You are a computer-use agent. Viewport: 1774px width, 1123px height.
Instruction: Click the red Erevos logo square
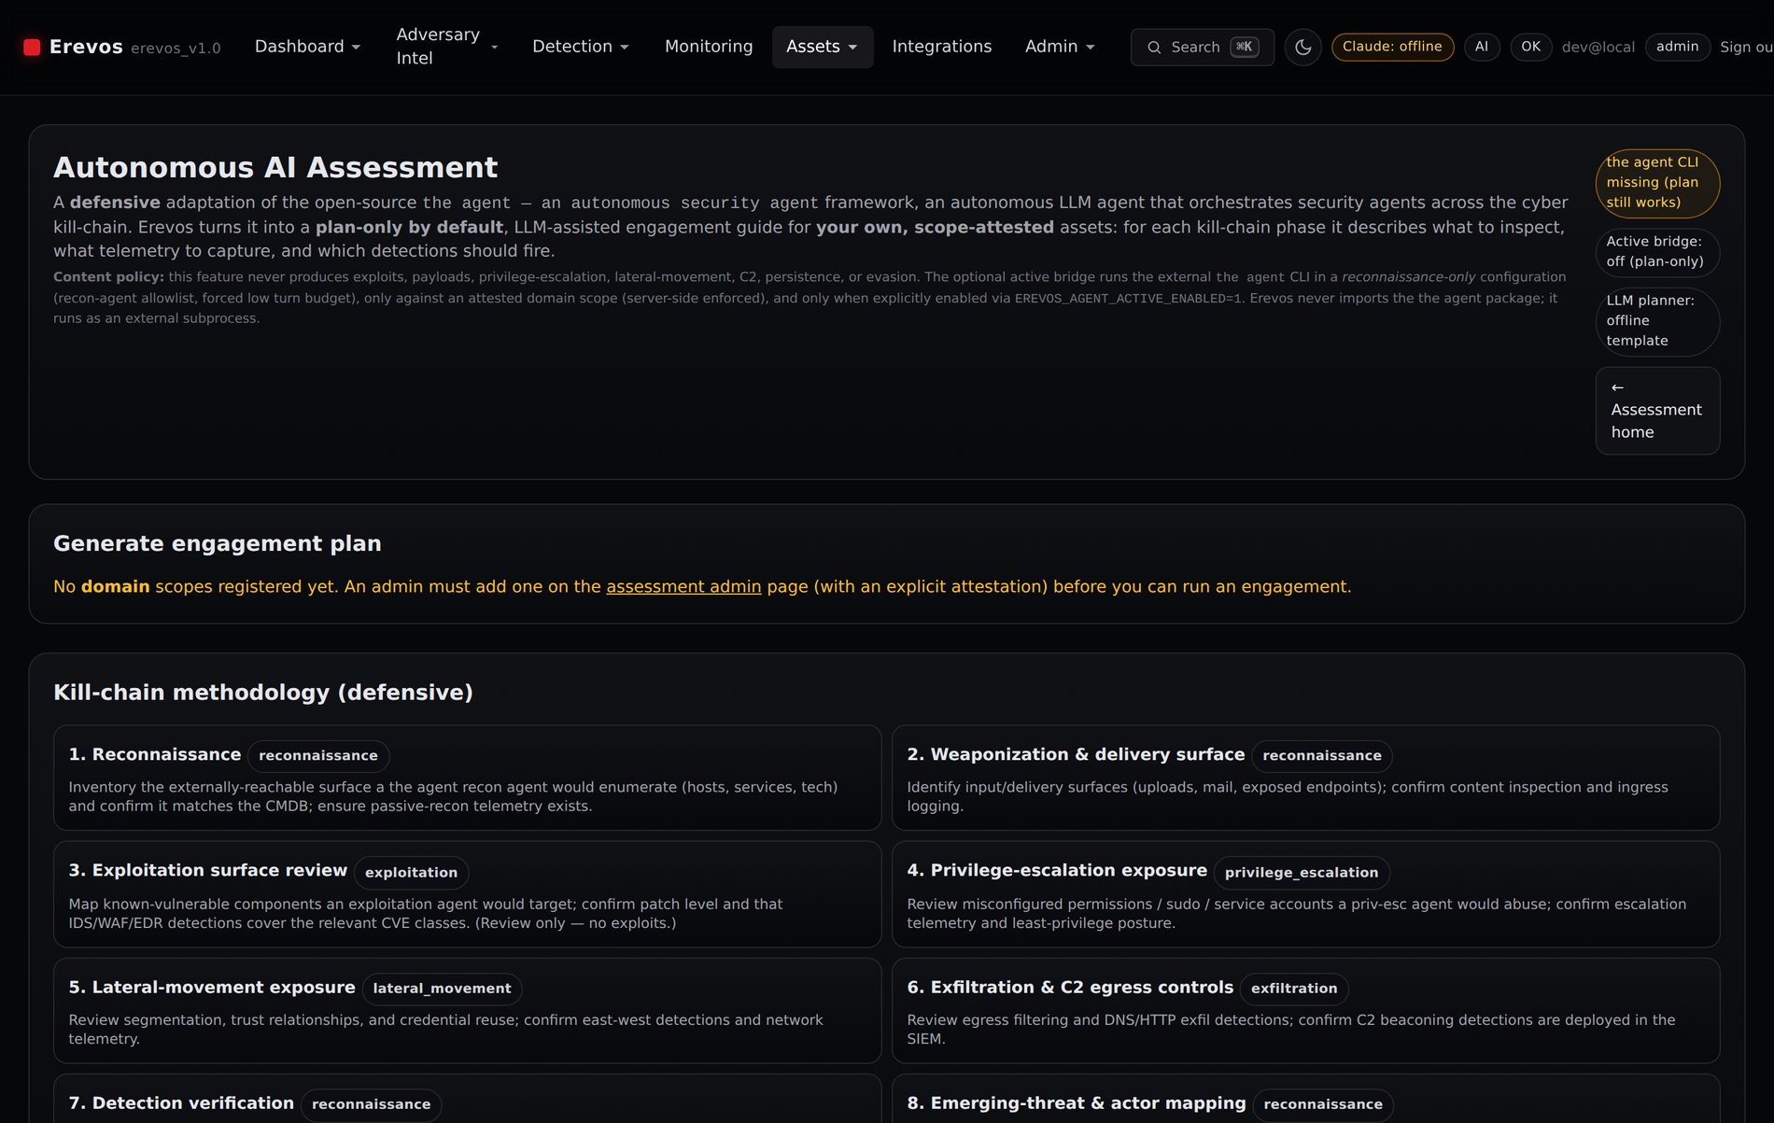click(x=32, y=47)
